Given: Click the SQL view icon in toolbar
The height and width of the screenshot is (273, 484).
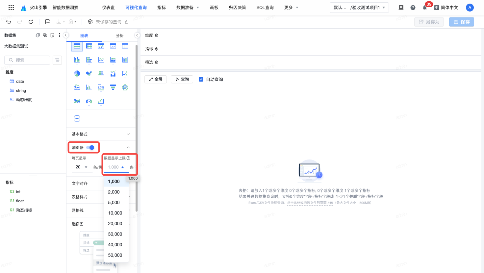Looking at the screenshot, I should 48,22.
